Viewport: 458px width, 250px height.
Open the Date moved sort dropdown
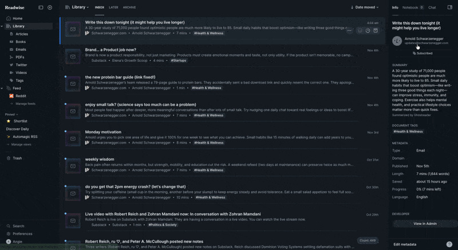click(x=364, y=7)
